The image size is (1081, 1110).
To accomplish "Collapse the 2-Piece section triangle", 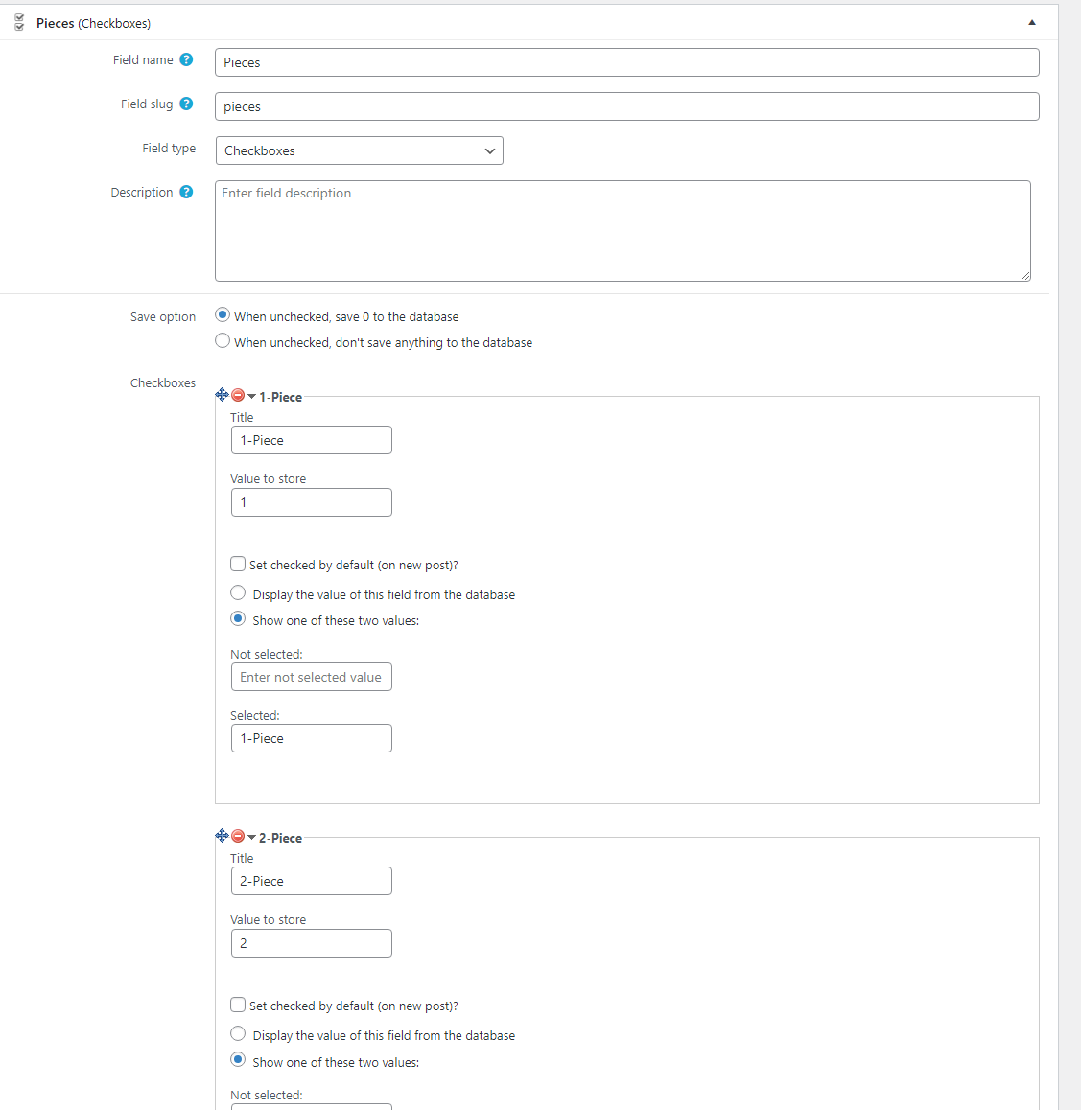I will pos(251,838).
